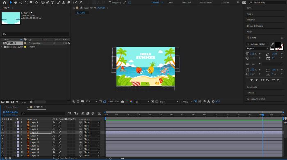The width and height of the screenshot is (287, 160).
Task: Select the Brush tool
Action: coord(59,2)
